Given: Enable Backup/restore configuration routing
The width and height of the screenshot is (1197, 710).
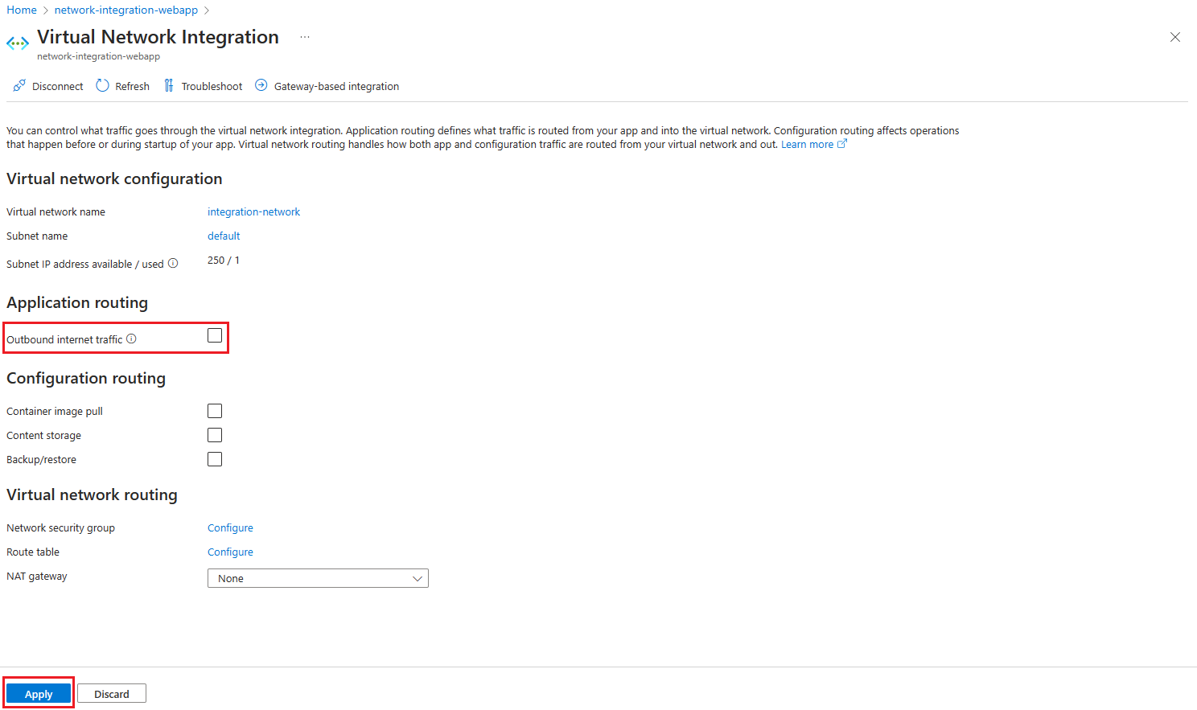Looking at the screenshot, I should [x=214, y=458].
